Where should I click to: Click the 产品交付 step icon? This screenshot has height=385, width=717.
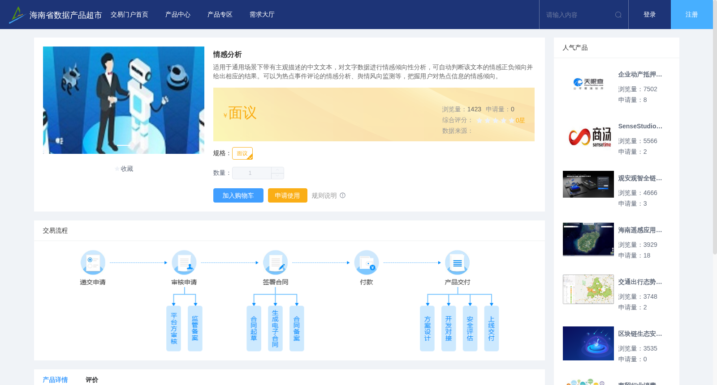pyautogui.click(x=458, y=262)
